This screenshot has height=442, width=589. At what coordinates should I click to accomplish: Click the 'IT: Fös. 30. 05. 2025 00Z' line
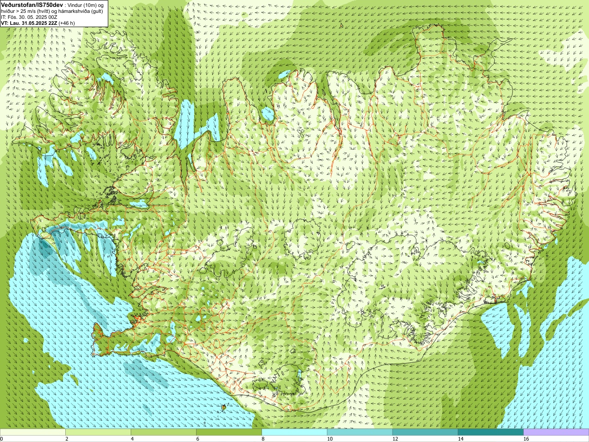tap(29, 17)
